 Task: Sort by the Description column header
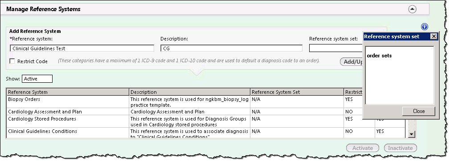point(190,92)
